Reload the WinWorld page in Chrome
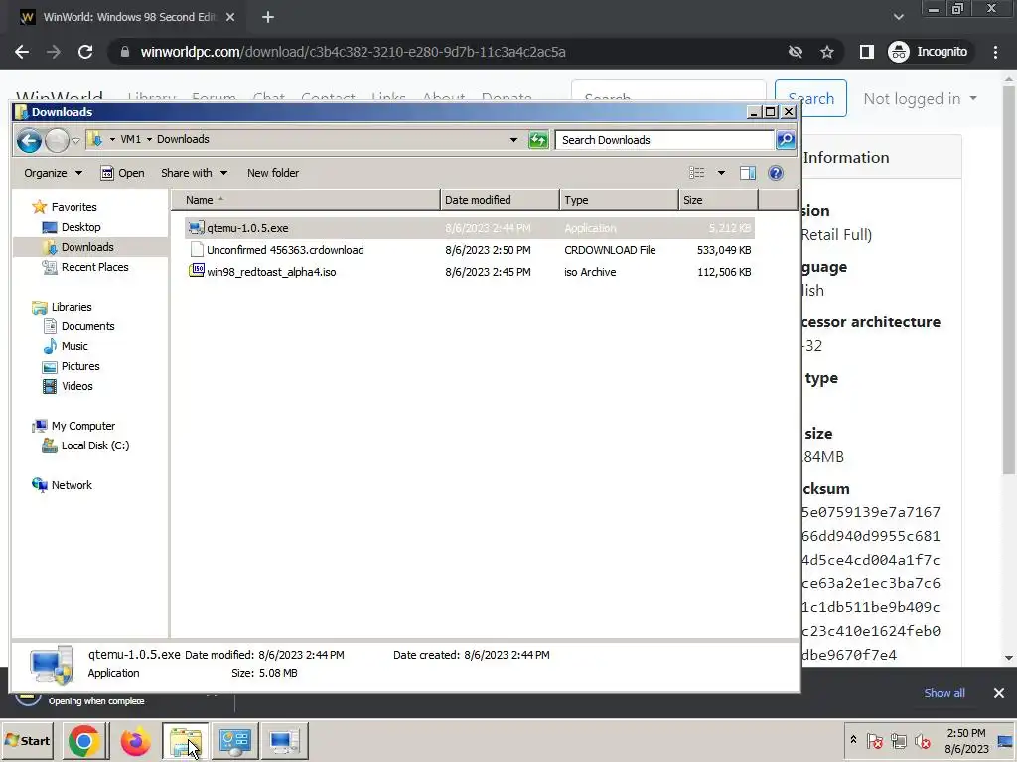Image resolution: width=1017 pixels, height=762 pixels. pos(85,52)
